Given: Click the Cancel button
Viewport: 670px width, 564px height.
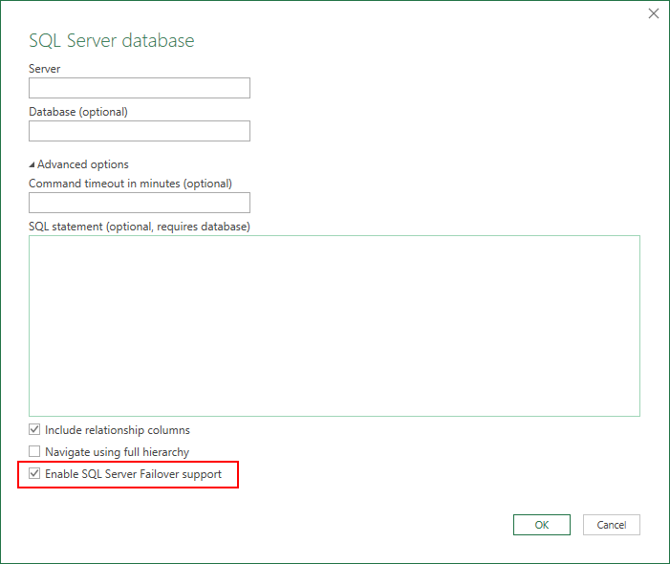Looking at the screenshot, I should 612,525.
